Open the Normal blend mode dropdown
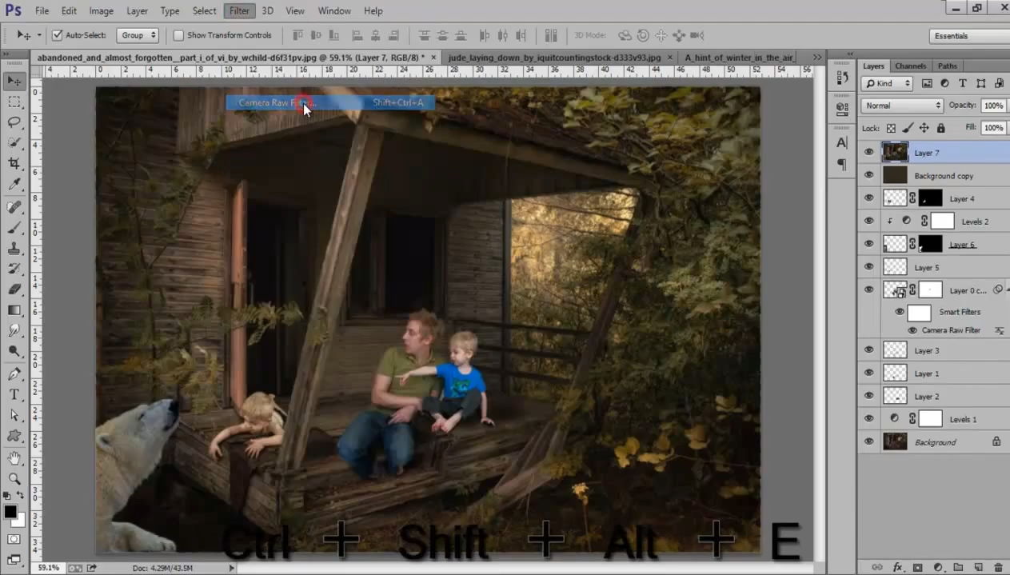Image resolution: width=1010 pixels, height=575 pixels. (902, 106)
